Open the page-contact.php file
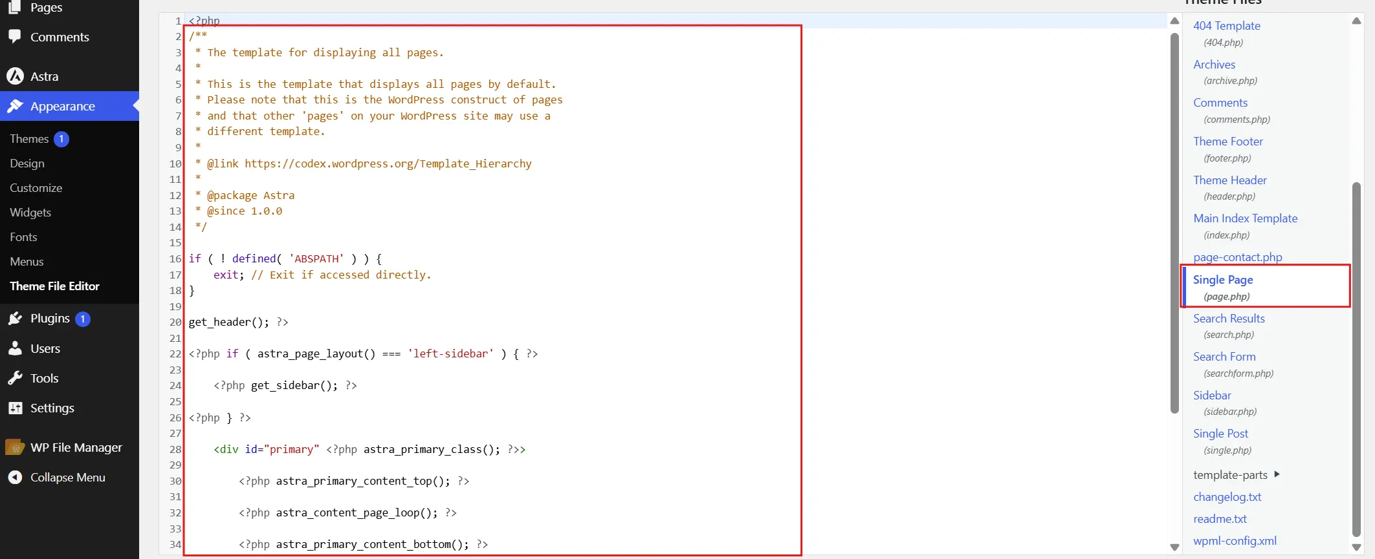The image size is (1375, 559). tap(1238, 257)
